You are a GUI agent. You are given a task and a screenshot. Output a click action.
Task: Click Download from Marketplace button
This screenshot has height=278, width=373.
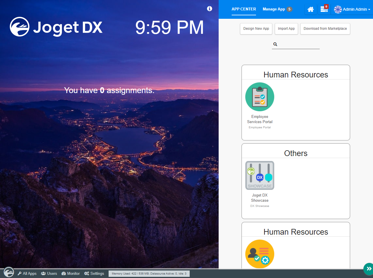click(x=325, y=29)
